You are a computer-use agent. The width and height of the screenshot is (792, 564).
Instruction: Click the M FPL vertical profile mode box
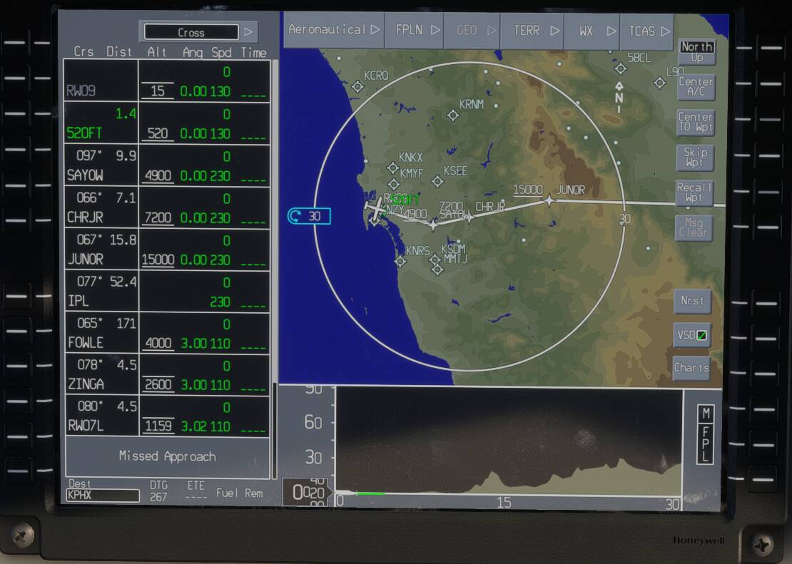[706, 434]
